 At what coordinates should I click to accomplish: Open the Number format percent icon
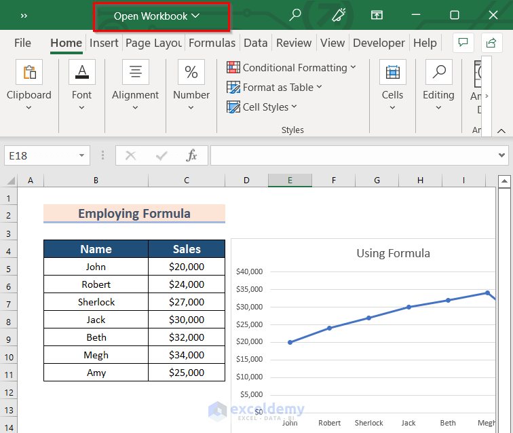coord(191,73)
